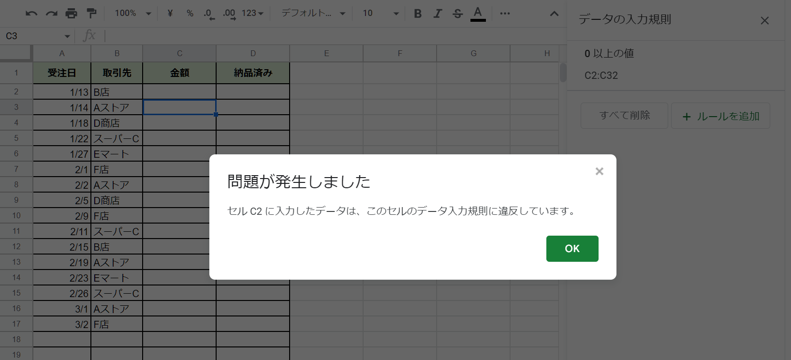Image resolution: width=791 pixels, height=360 pixels.
Task: Click the undo icon in toolbar
Action: click(x=31, y=14)
